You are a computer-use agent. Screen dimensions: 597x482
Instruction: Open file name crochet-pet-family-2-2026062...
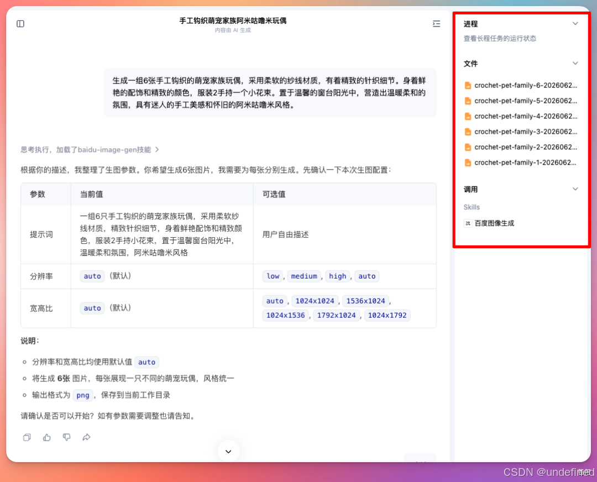[x=526, y=147]
